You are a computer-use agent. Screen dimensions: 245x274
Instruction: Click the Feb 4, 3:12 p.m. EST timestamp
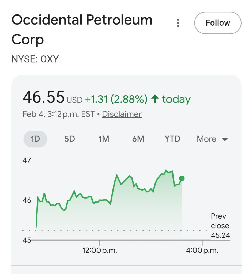[x=59, y=114]
